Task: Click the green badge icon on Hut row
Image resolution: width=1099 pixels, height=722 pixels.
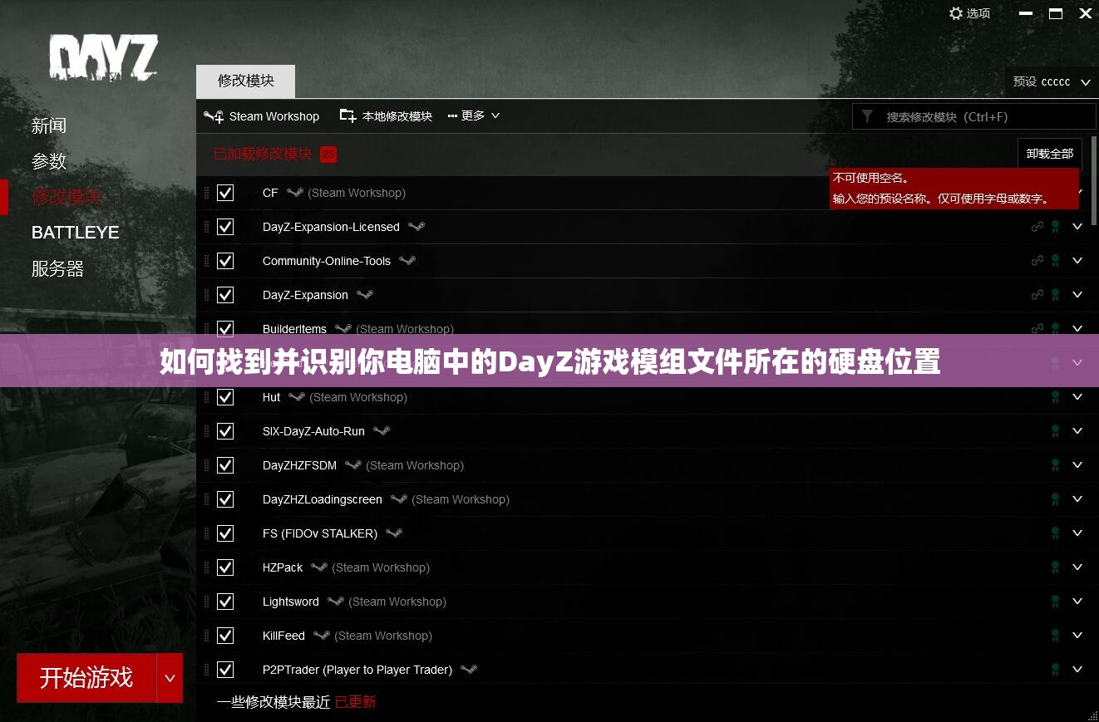Action: [1056, 397]
